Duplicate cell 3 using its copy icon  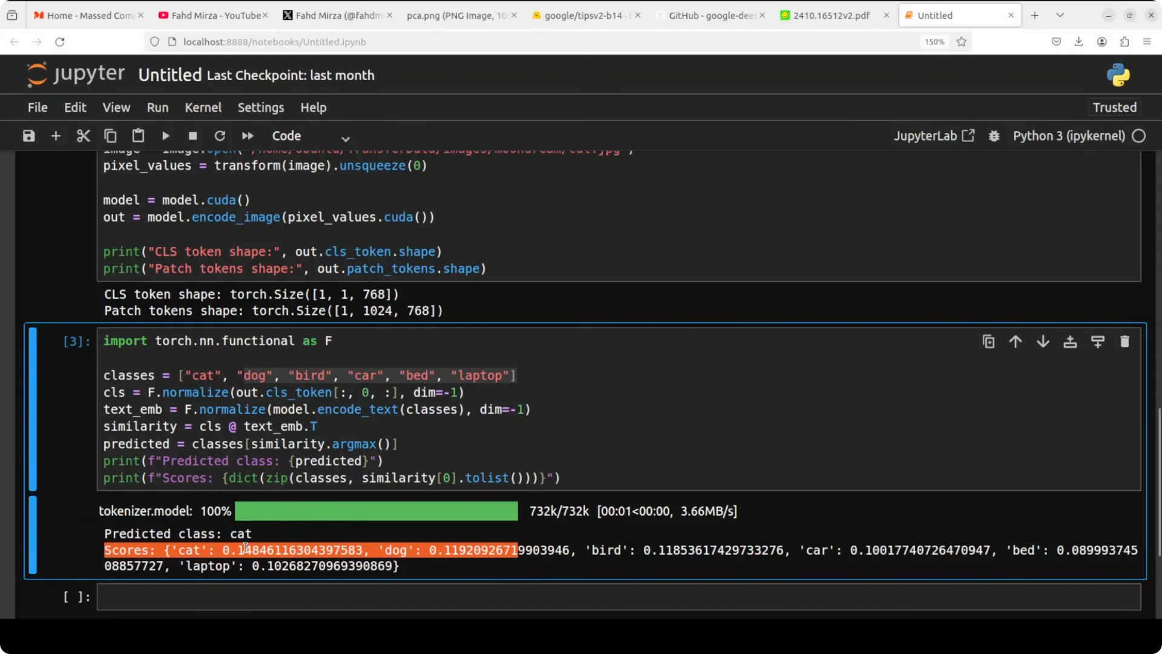[x=988, y=342]
